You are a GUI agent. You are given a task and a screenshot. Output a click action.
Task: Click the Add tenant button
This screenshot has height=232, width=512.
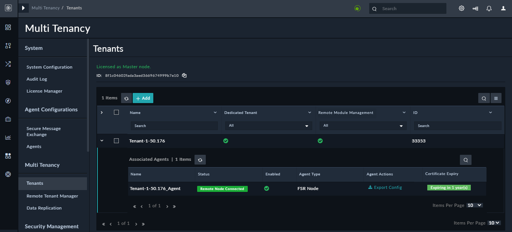pyautogui.click(x=143, y=98)
